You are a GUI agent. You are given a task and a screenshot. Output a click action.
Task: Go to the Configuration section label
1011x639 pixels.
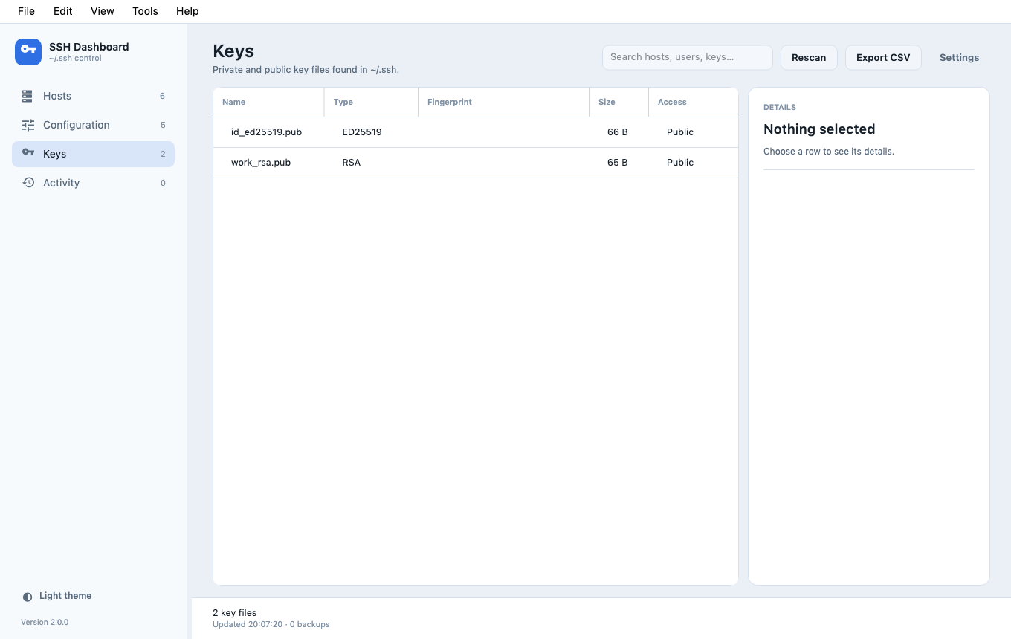[77, 125]
